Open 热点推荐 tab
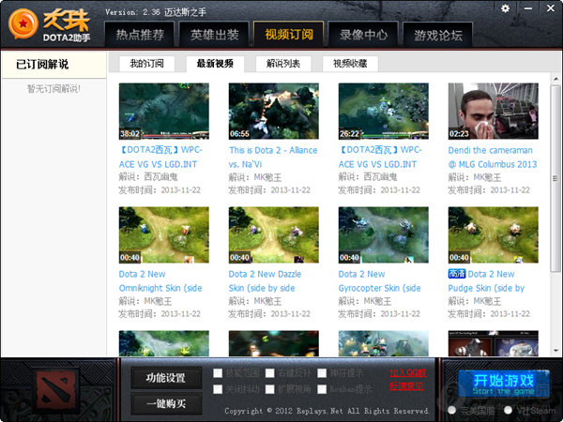This screenshot has height=422, width=563. (140, 35)
